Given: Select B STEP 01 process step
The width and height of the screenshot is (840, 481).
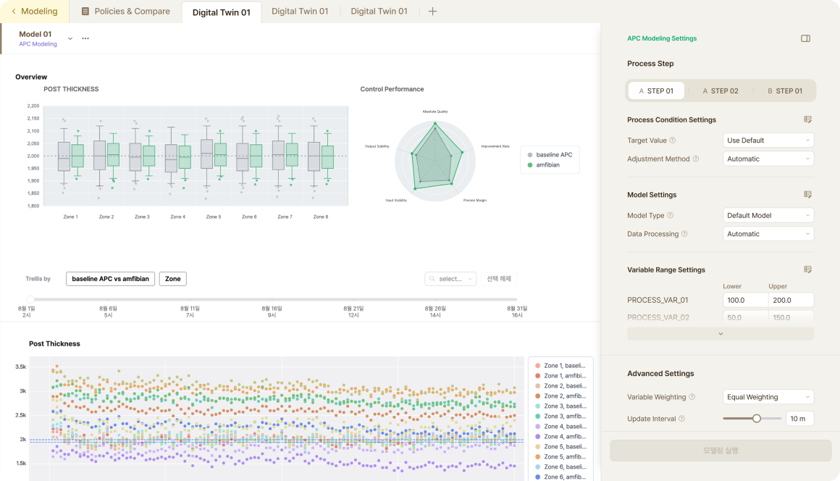Looking at the screenshot, I should (785, 91).
